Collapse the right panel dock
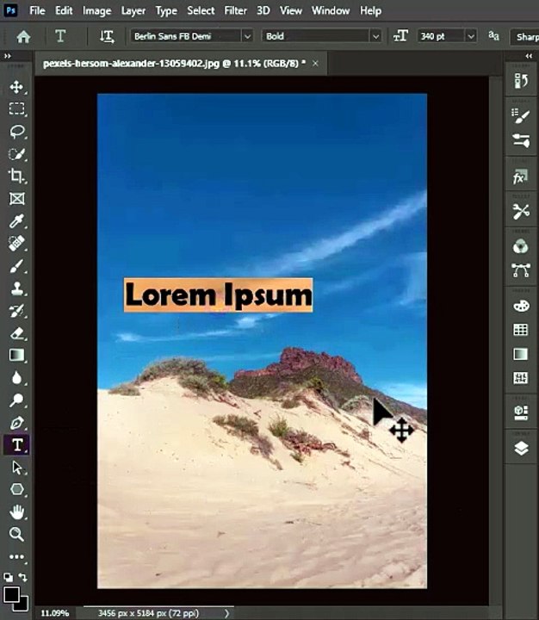 [x=529, y=56]
